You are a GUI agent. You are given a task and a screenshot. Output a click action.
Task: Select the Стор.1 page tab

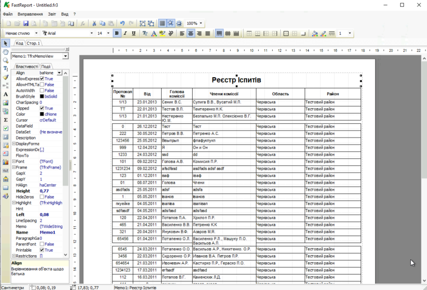pos(33,43)
